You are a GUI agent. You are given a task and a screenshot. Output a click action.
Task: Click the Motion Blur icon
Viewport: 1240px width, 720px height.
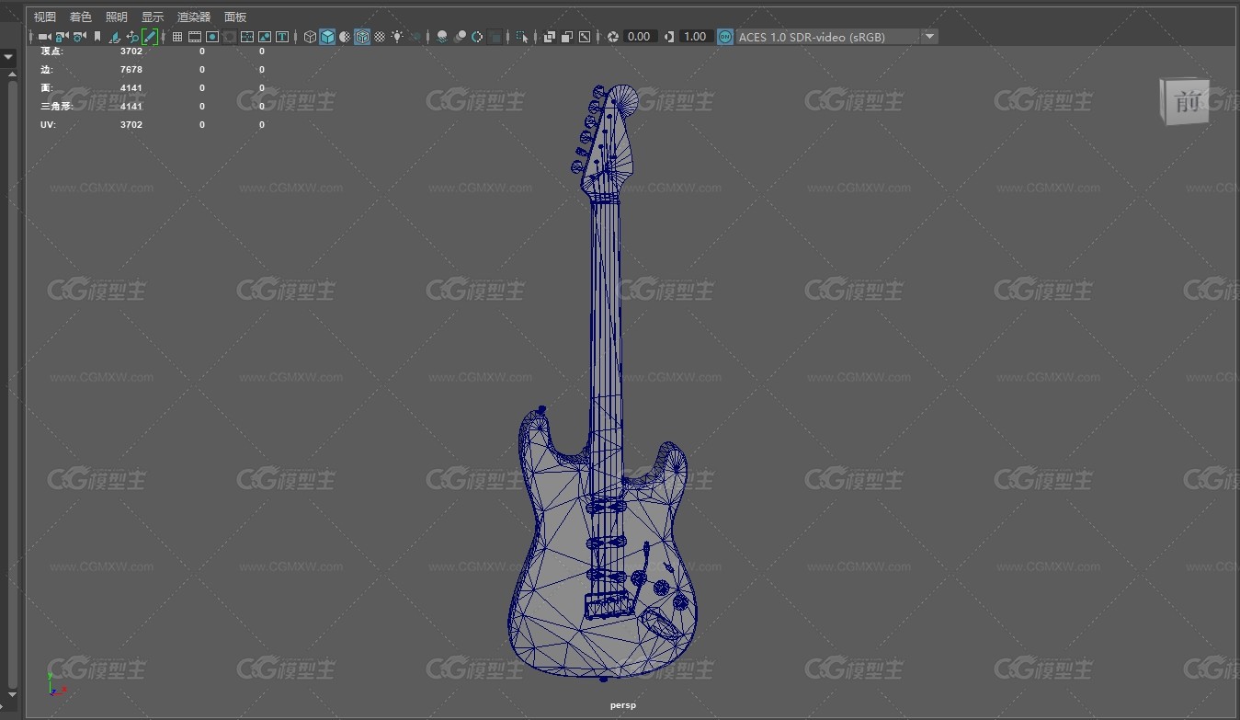coord(460,37)
